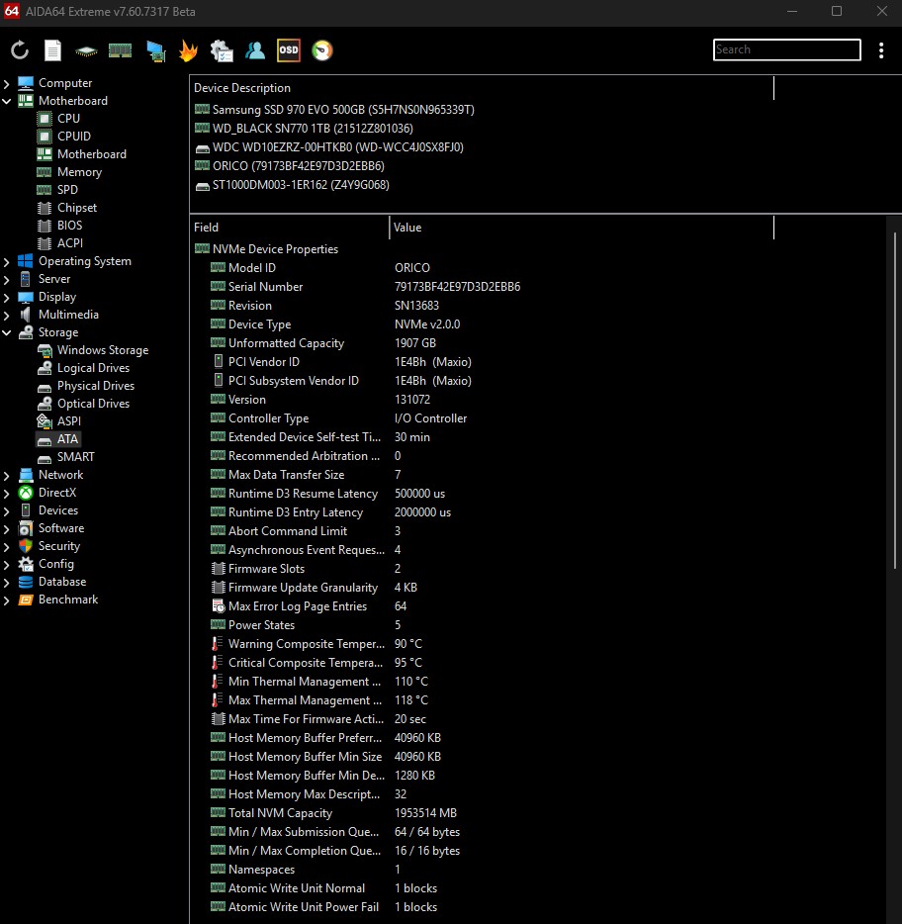Click the details pane vertical scrollbar
Viewport: 902px width, 924px height.
pos(894,401)
